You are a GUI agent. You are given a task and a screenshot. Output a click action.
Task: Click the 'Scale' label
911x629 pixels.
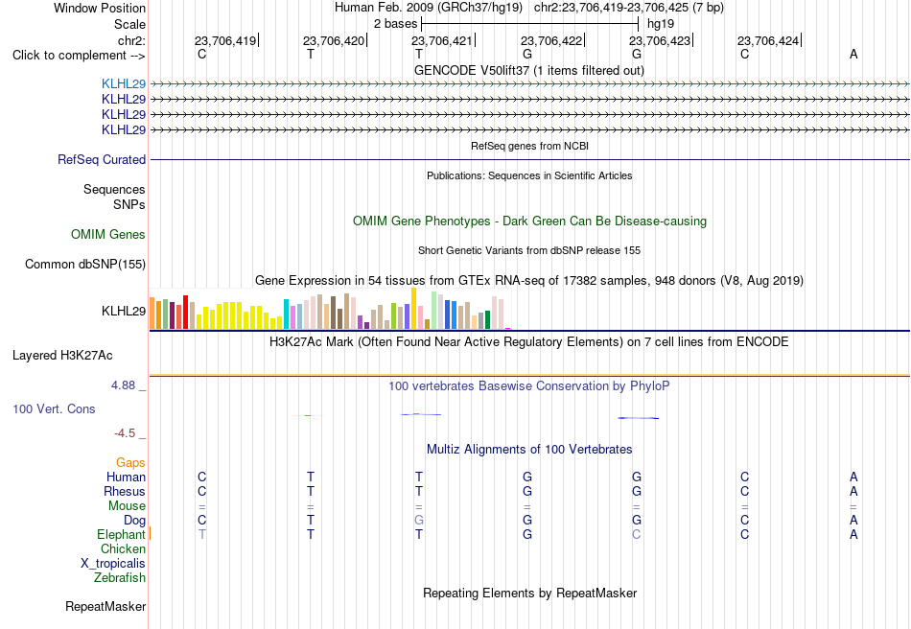click(130, 24)
